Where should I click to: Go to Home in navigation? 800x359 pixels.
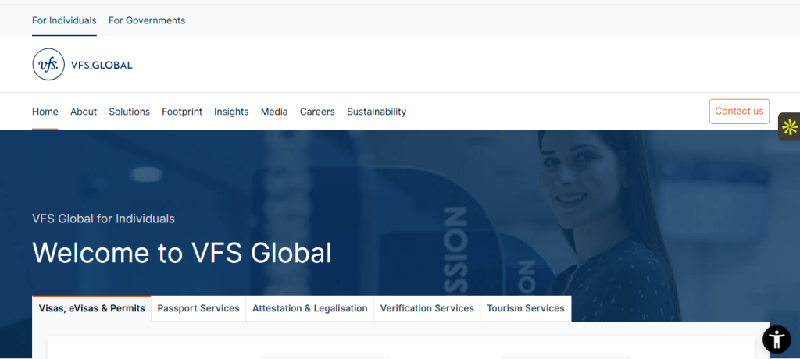click(45, 112)
